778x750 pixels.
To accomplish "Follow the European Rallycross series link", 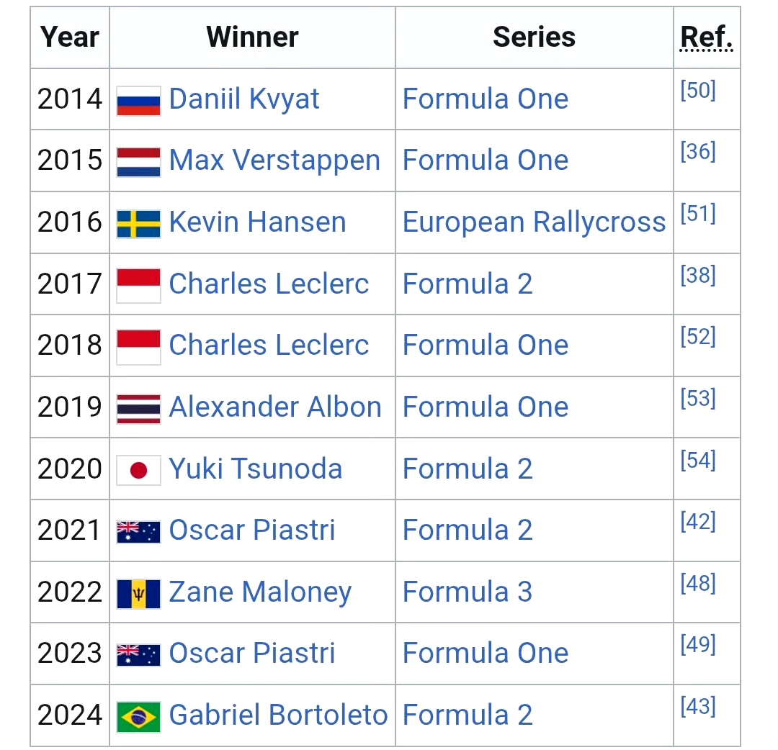I will 534,222.
